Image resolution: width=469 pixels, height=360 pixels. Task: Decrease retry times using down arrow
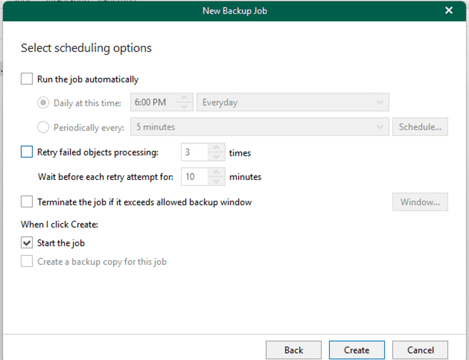pyautogui.click(x=216, y=157)
